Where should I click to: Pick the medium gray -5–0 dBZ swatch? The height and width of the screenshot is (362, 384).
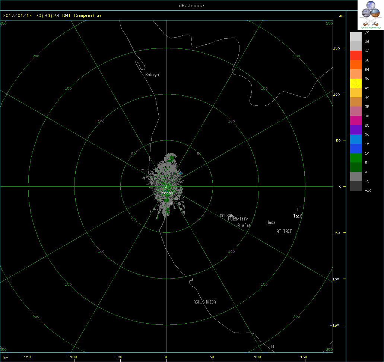tap(356, 177)
